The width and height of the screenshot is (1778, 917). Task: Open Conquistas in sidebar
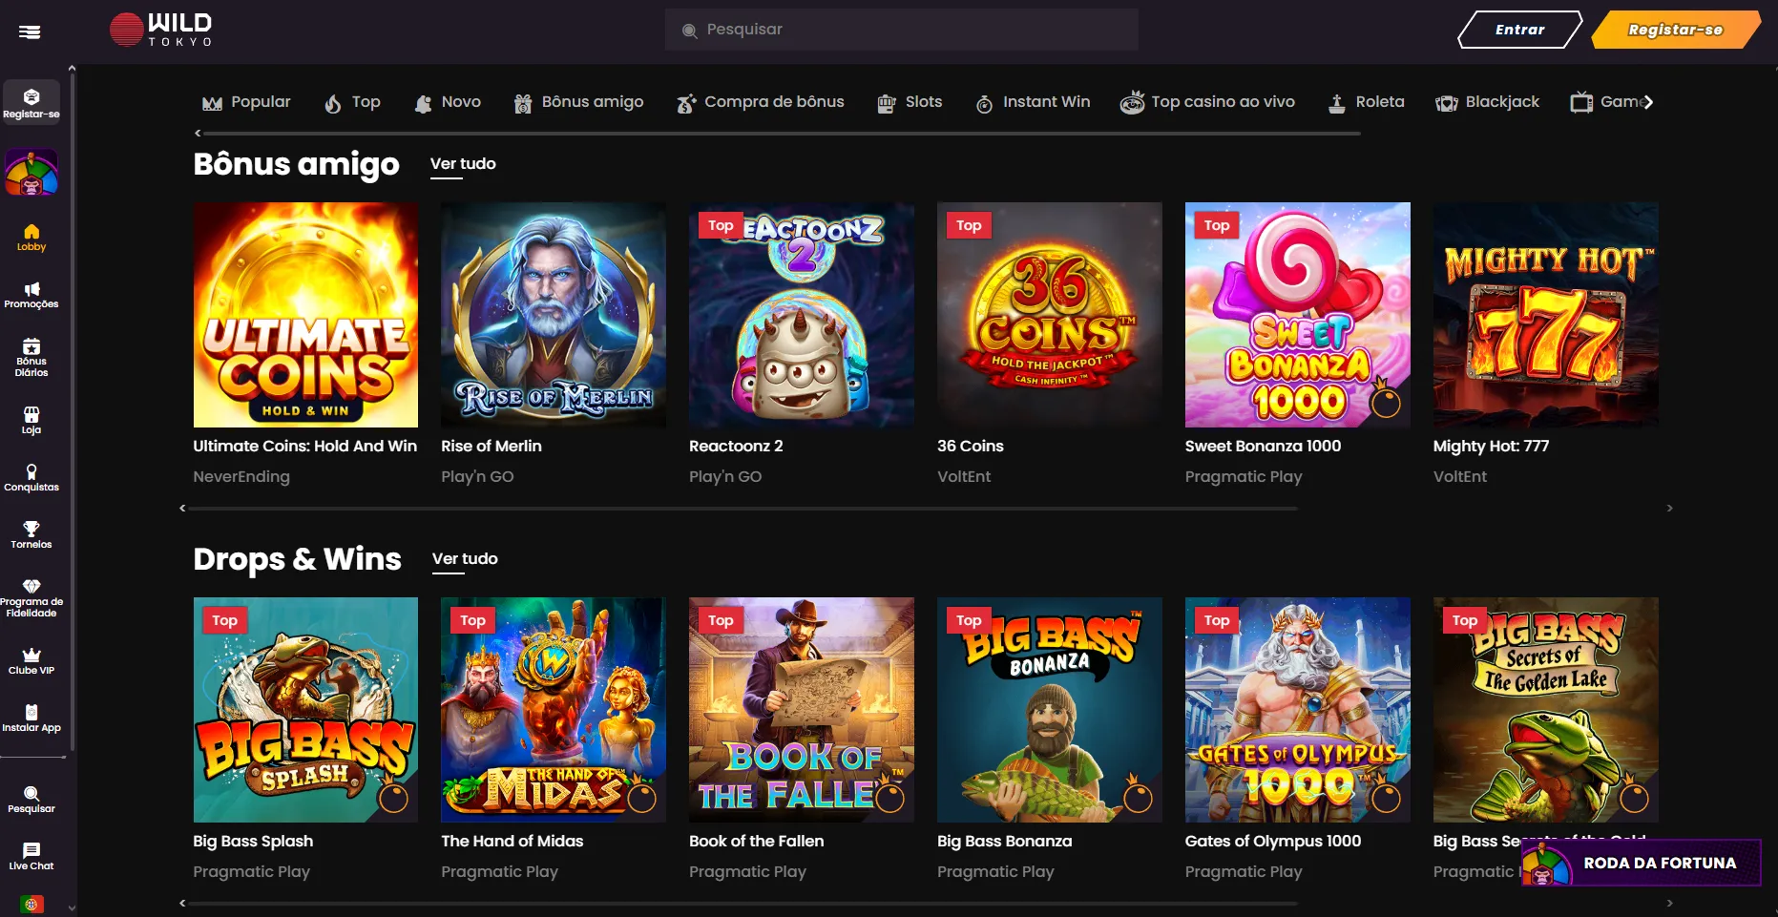(31, 478)
